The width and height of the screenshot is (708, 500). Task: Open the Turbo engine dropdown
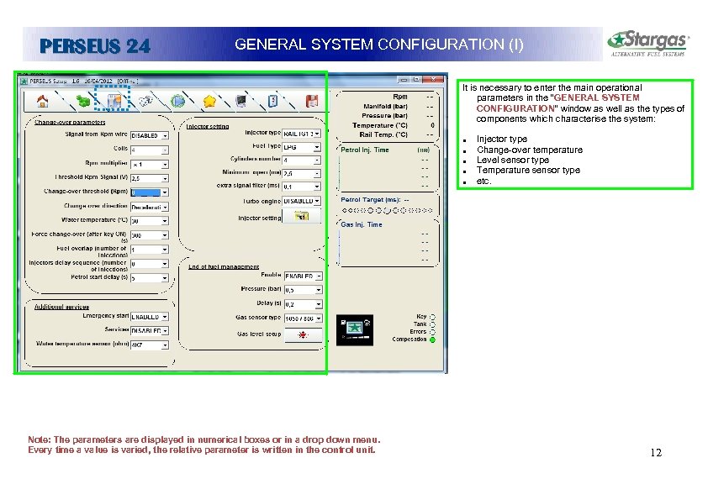317,201
